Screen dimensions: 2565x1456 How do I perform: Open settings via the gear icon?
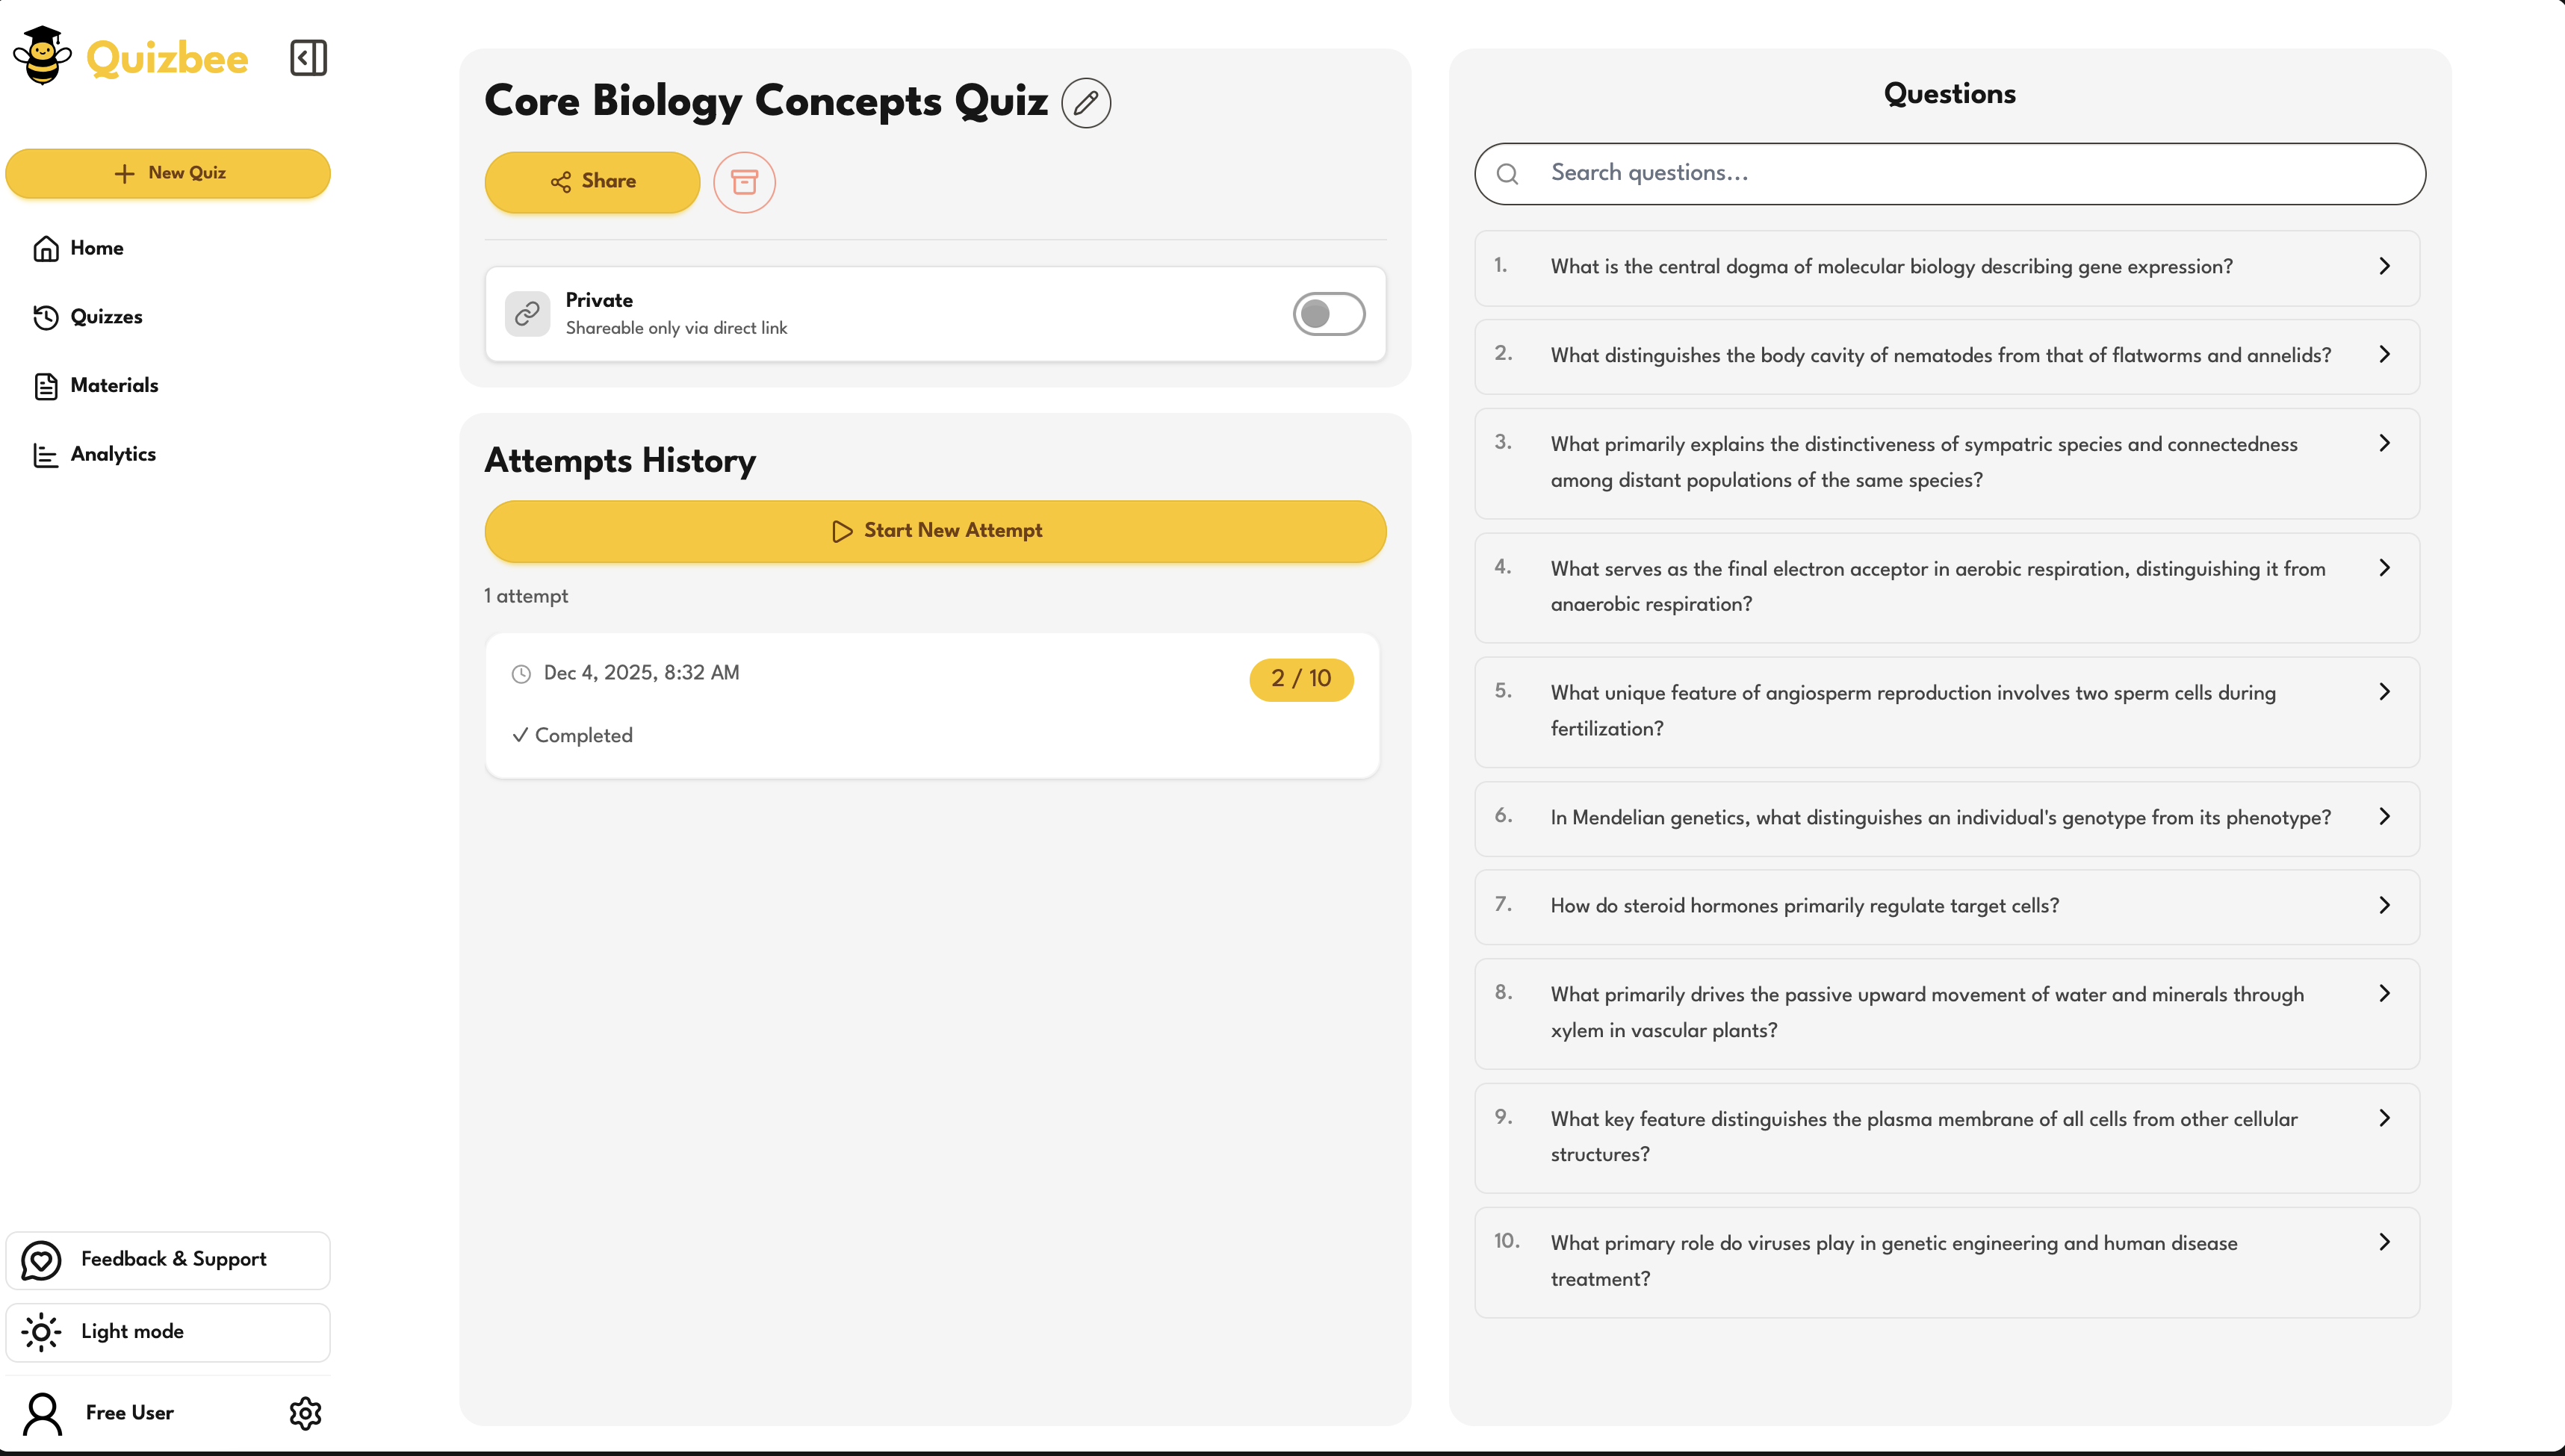(305, 1413)
